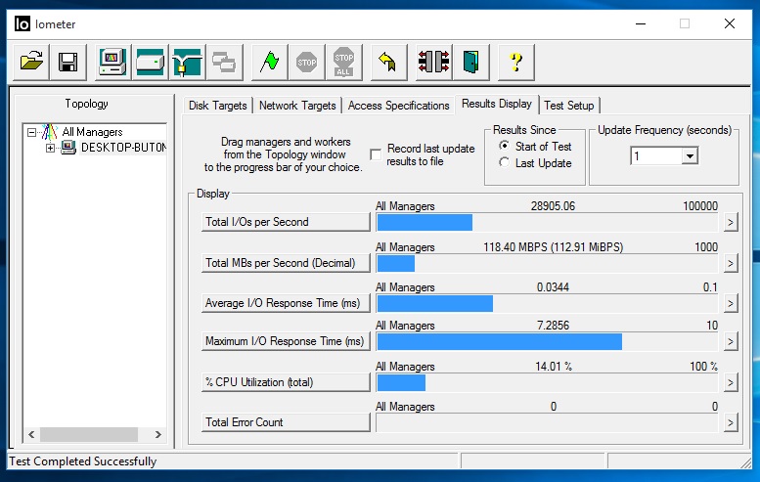Switch to Test Setup tab
Viewport: 760px width, 482px height.
pos(569,106)
